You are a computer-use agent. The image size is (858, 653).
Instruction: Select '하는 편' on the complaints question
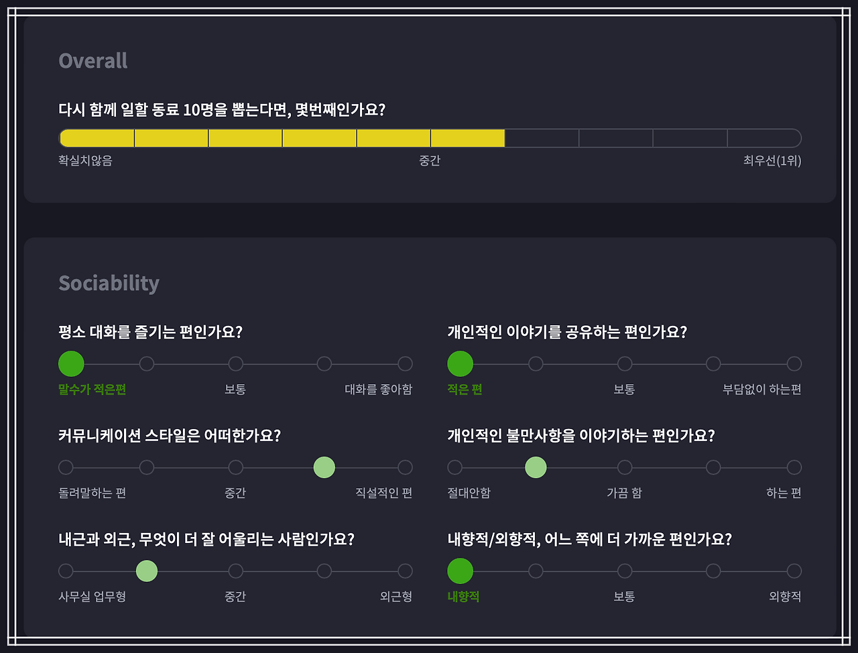pyautogui.click(x=794, y=467)
